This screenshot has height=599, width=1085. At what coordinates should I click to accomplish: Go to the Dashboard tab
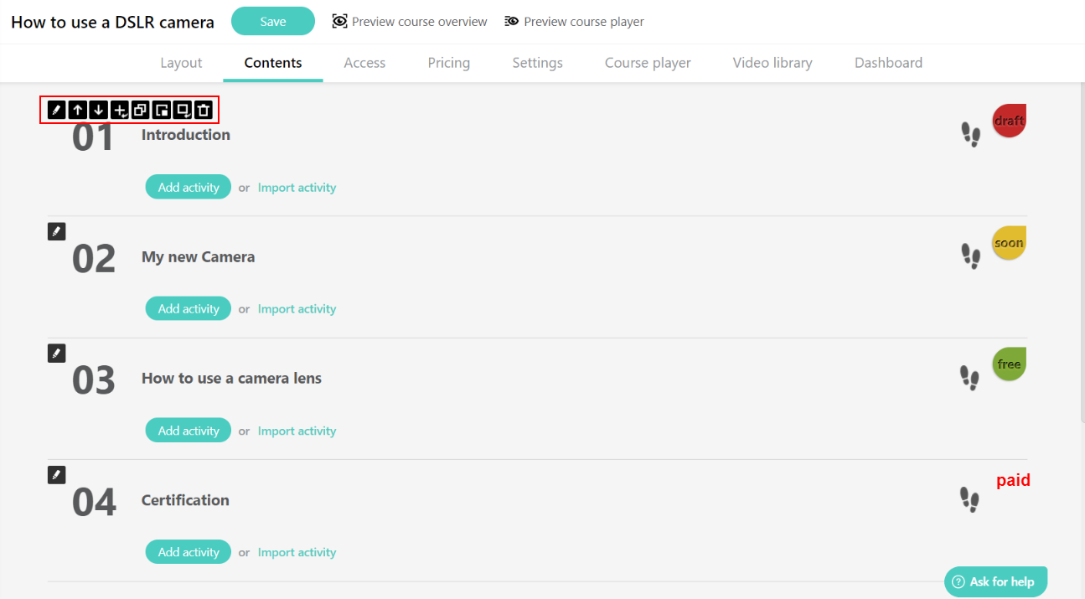pyautogui.click(x=888, y=62)
